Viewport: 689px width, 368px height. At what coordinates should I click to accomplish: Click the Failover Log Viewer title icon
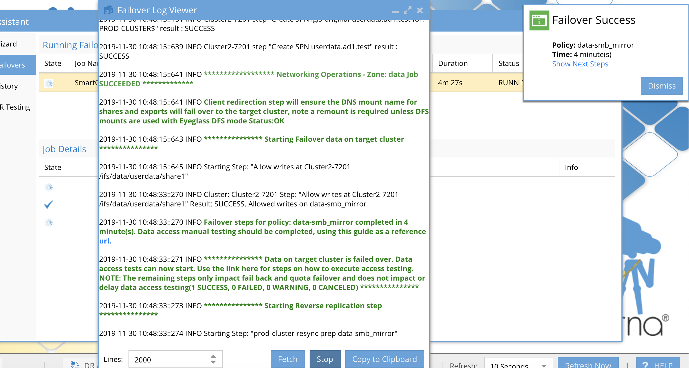coord(108,10)
